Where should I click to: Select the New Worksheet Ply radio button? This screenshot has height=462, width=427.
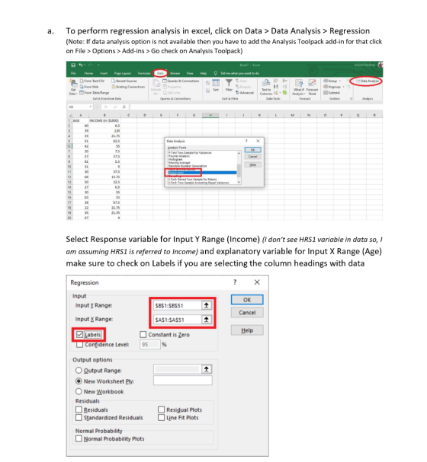79,381
